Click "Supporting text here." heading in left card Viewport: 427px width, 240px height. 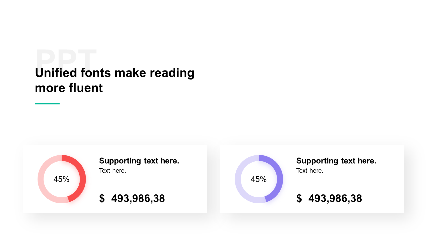[139, 161]
